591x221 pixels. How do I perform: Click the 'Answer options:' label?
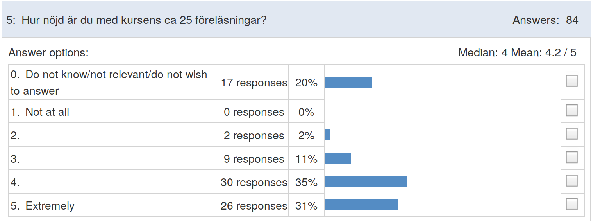(48, 53)
